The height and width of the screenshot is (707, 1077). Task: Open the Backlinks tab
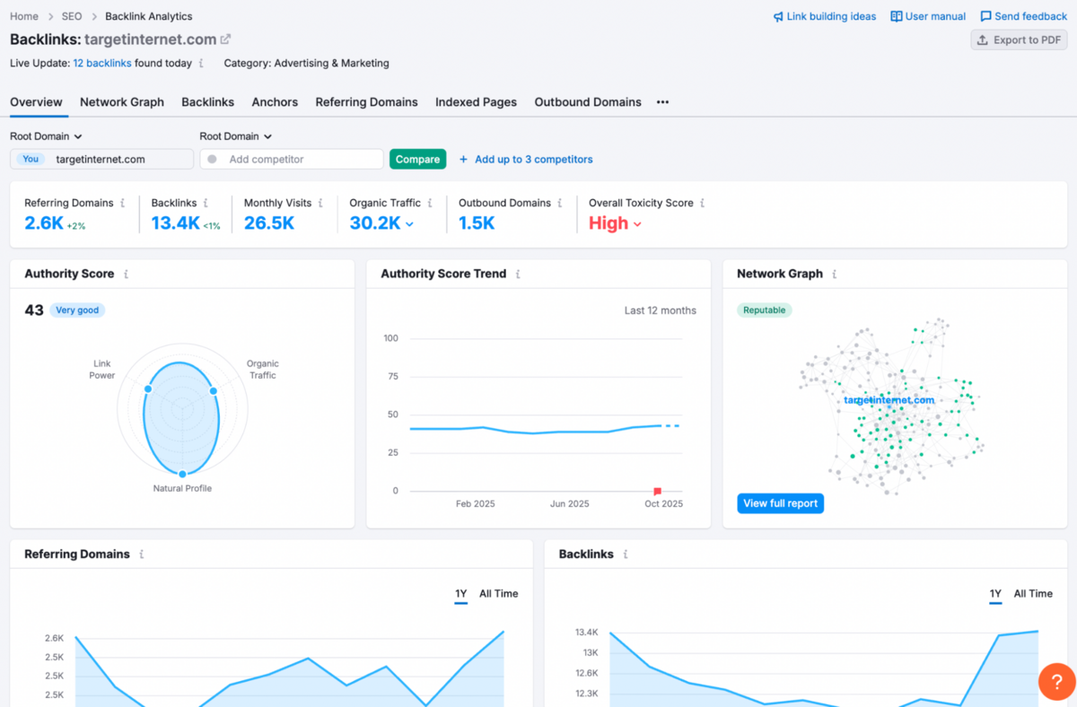pyautogui.click(x=207, y=102)
